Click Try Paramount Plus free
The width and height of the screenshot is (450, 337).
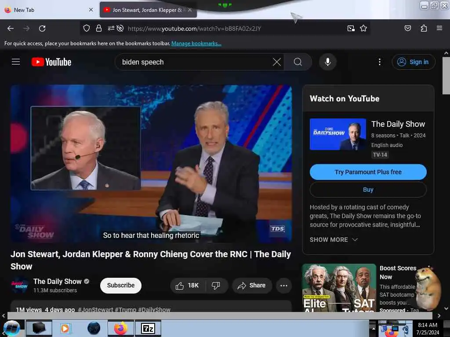pos(368,172)
